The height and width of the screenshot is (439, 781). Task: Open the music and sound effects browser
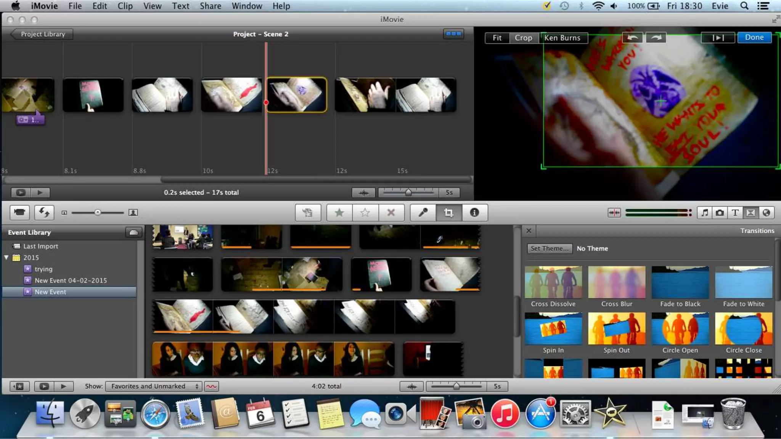(705, 213)
